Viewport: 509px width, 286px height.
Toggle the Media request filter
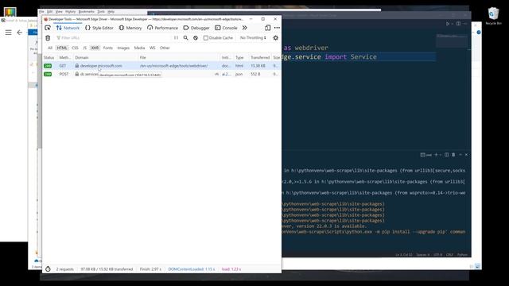click(139, 48)
